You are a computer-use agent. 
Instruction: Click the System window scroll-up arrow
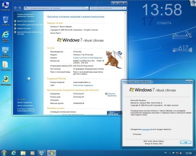pos(125,13)
